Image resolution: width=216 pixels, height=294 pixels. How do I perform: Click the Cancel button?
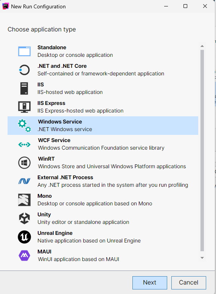(x=189, y=283)
